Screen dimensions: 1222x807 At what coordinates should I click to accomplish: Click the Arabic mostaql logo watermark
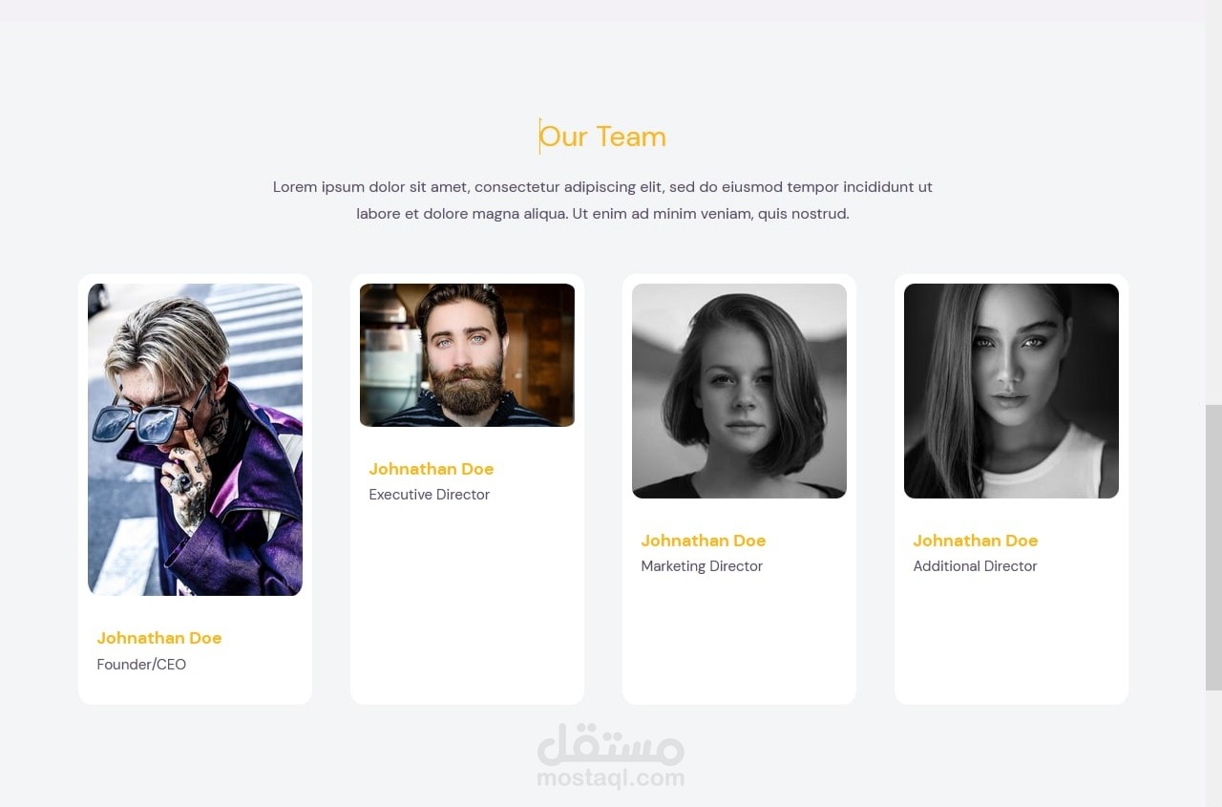(611, 744)
